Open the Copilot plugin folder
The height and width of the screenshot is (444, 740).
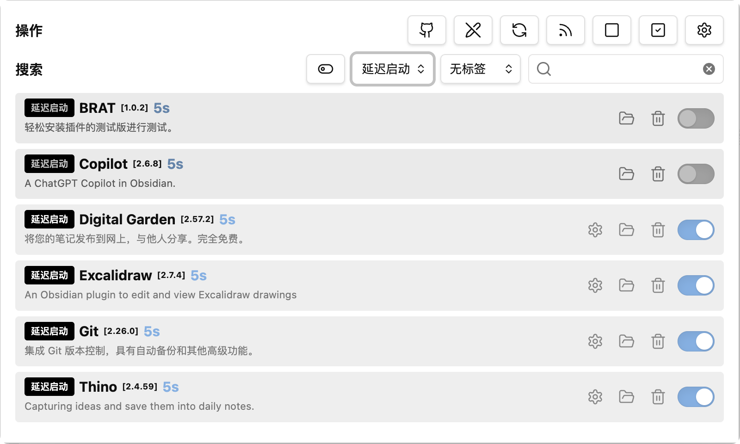pos(626,174)
